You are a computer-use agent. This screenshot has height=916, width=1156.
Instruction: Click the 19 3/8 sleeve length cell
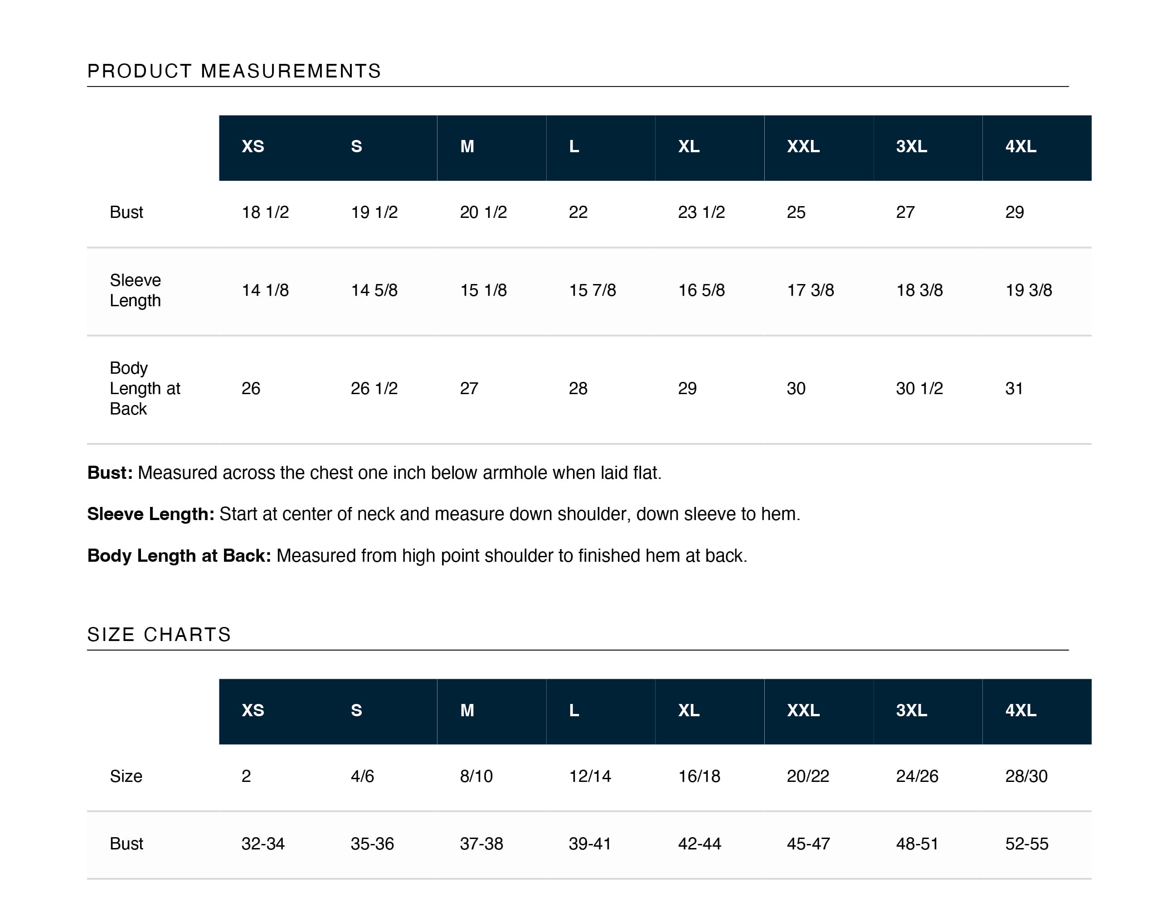1029,290
